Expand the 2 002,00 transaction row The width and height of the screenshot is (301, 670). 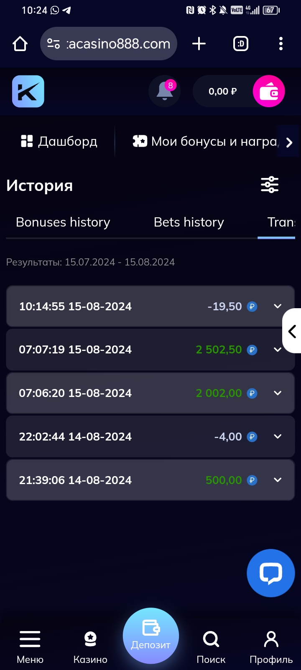click(277, 393)
